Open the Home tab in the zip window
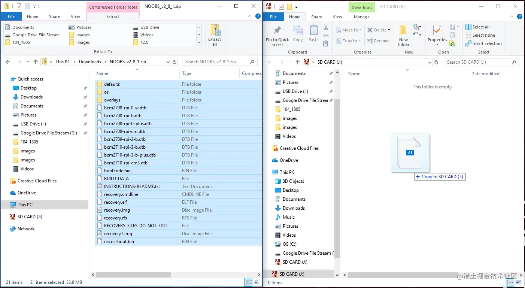This screenshot has height=288, width=525. [x=33, y=16]
